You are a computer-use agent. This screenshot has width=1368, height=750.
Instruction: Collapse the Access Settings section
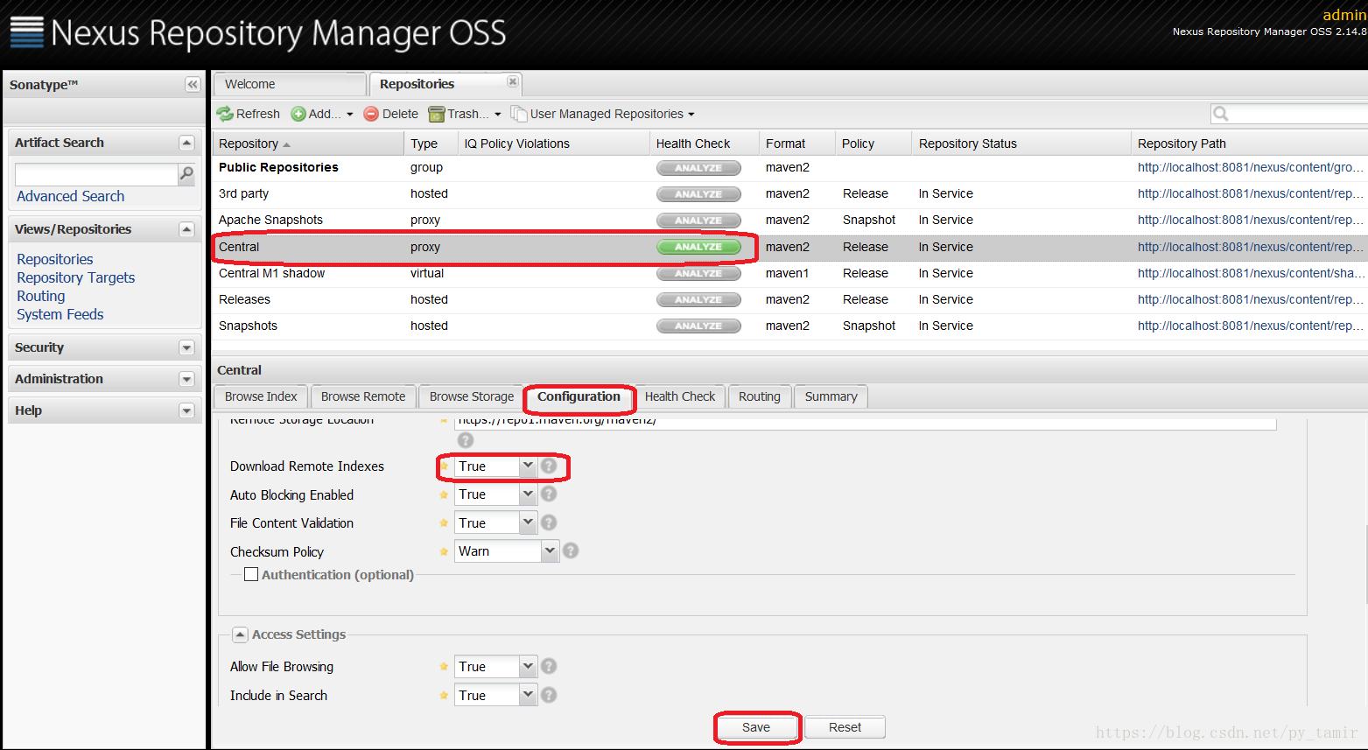(240, 634)
